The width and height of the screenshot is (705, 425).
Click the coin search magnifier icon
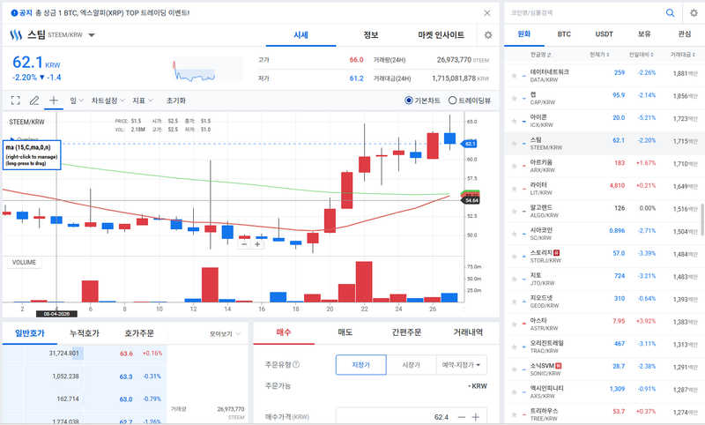point(670,13)
